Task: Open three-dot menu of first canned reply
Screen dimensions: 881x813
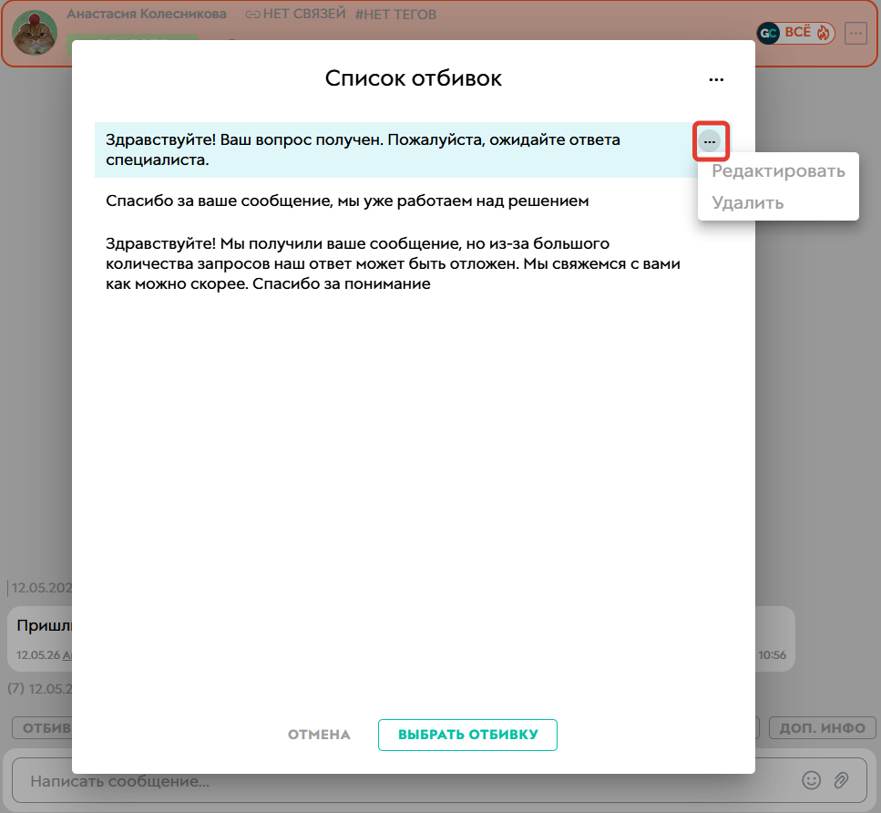Action: 710,141
